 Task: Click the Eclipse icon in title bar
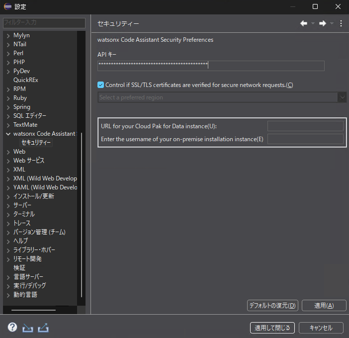pos(7,6)
